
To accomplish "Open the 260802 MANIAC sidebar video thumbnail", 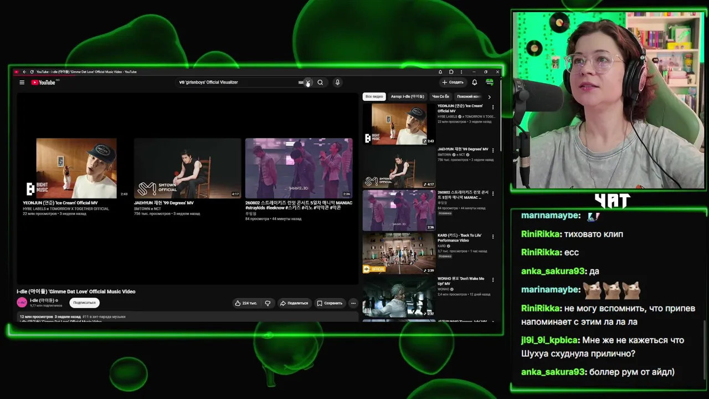I will point(399,211).
